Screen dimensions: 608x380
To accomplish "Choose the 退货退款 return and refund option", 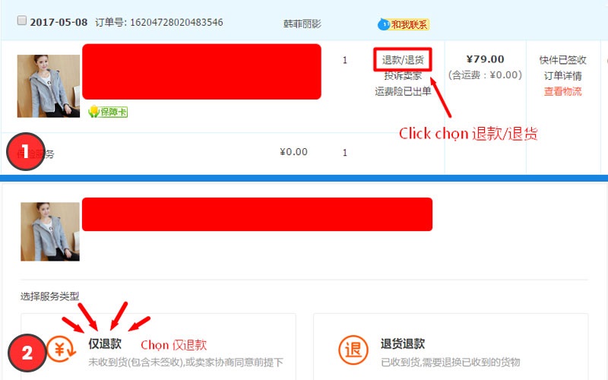I will 403,344.
